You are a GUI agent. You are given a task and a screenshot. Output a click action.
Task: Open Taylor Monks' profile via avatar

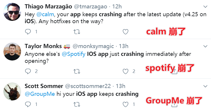click(x=12, y=52)
